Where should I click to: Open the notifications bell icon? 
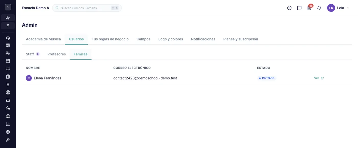(319, 8)
